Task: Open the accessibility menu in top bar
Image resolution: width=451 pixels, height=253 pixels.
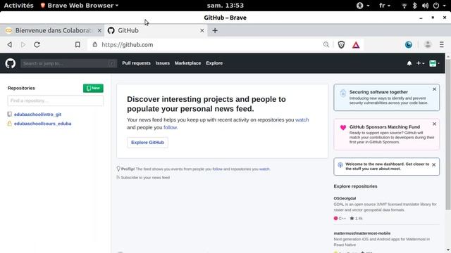Action: tap(363, 6)
